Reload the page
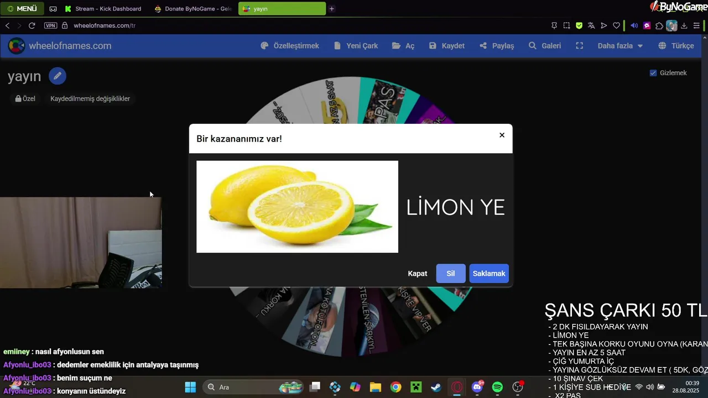The height and width of the screenshot is (398, 708). (32, 25)
